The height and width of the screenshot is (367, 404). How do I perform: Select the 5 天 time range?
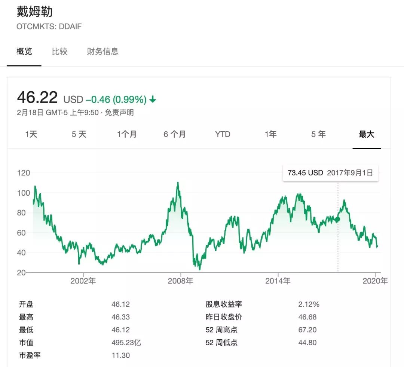(x=79, y=134)
